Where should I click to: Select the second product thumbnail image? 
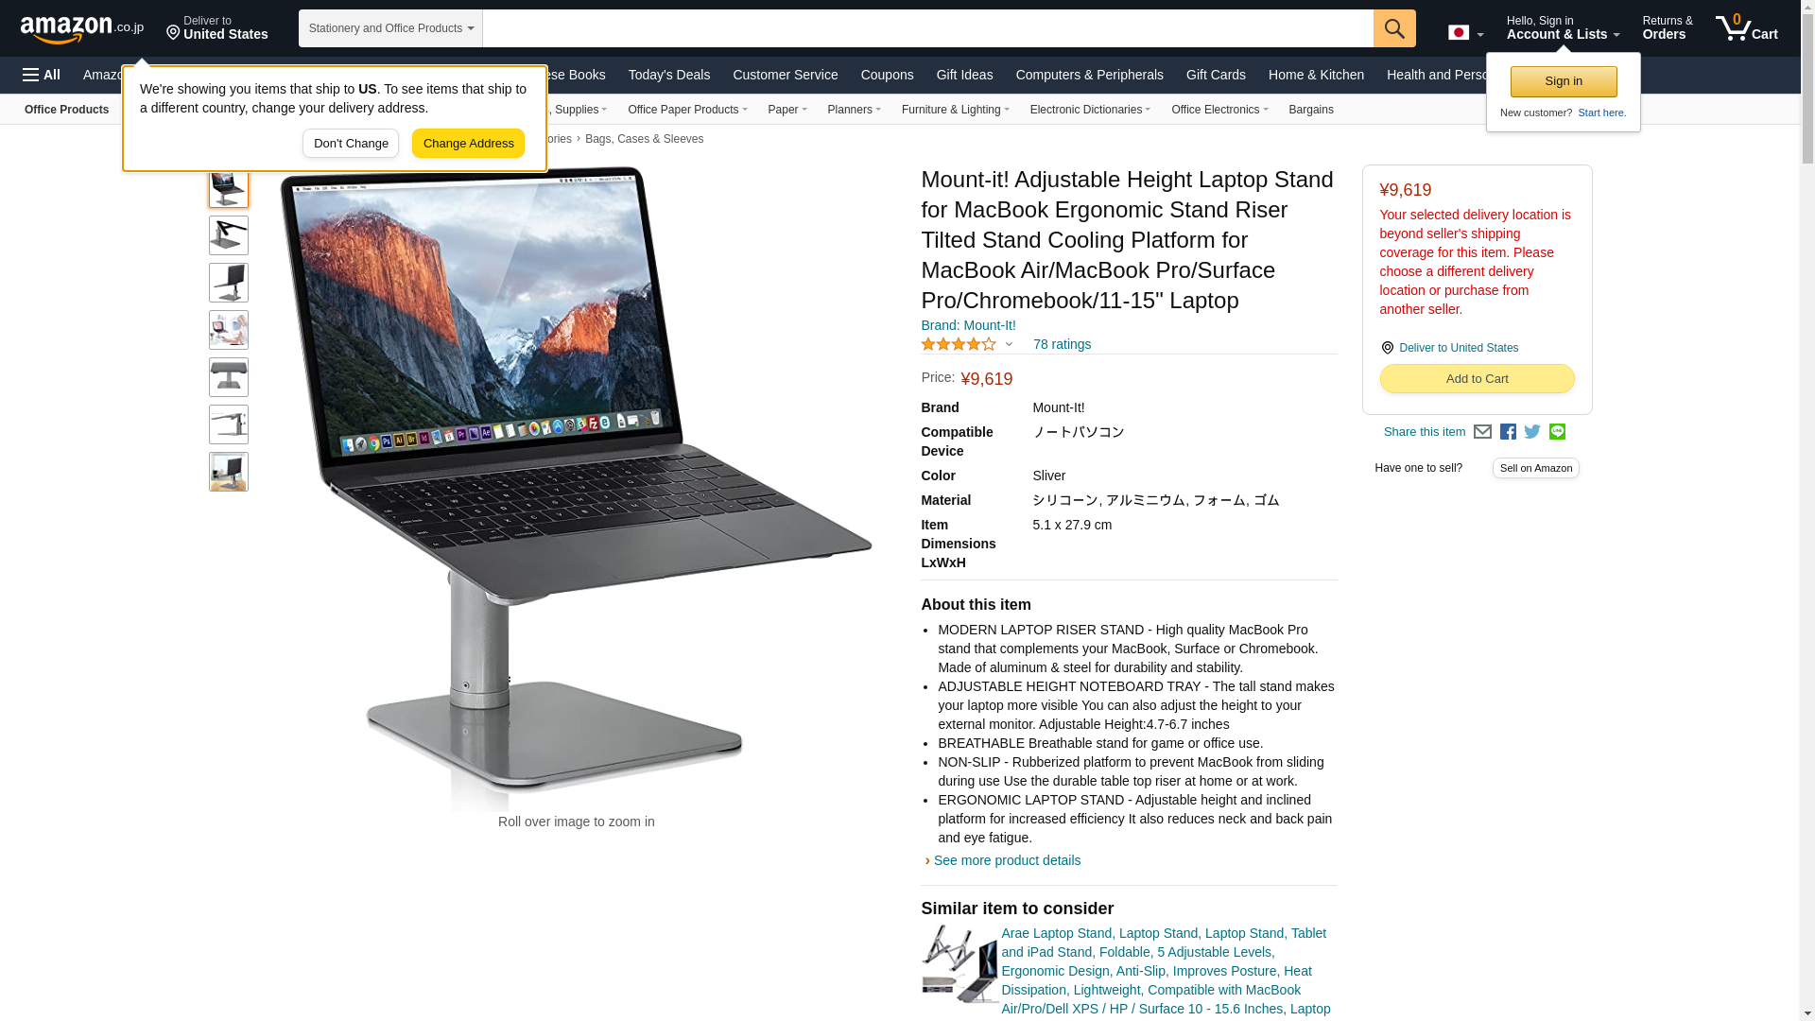coord(229,235)
